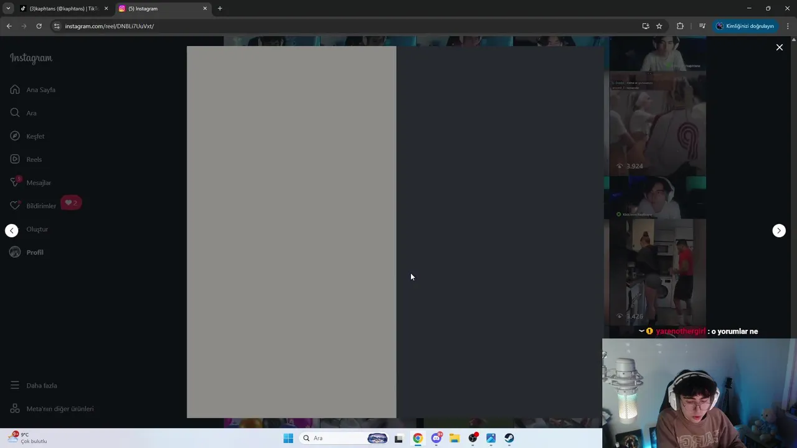Click the Instagram logo
797x448 pixels.
coord(31,58)
